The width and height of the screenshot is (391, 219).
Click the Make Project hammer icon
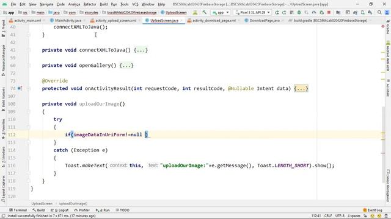tap(204, 12)
